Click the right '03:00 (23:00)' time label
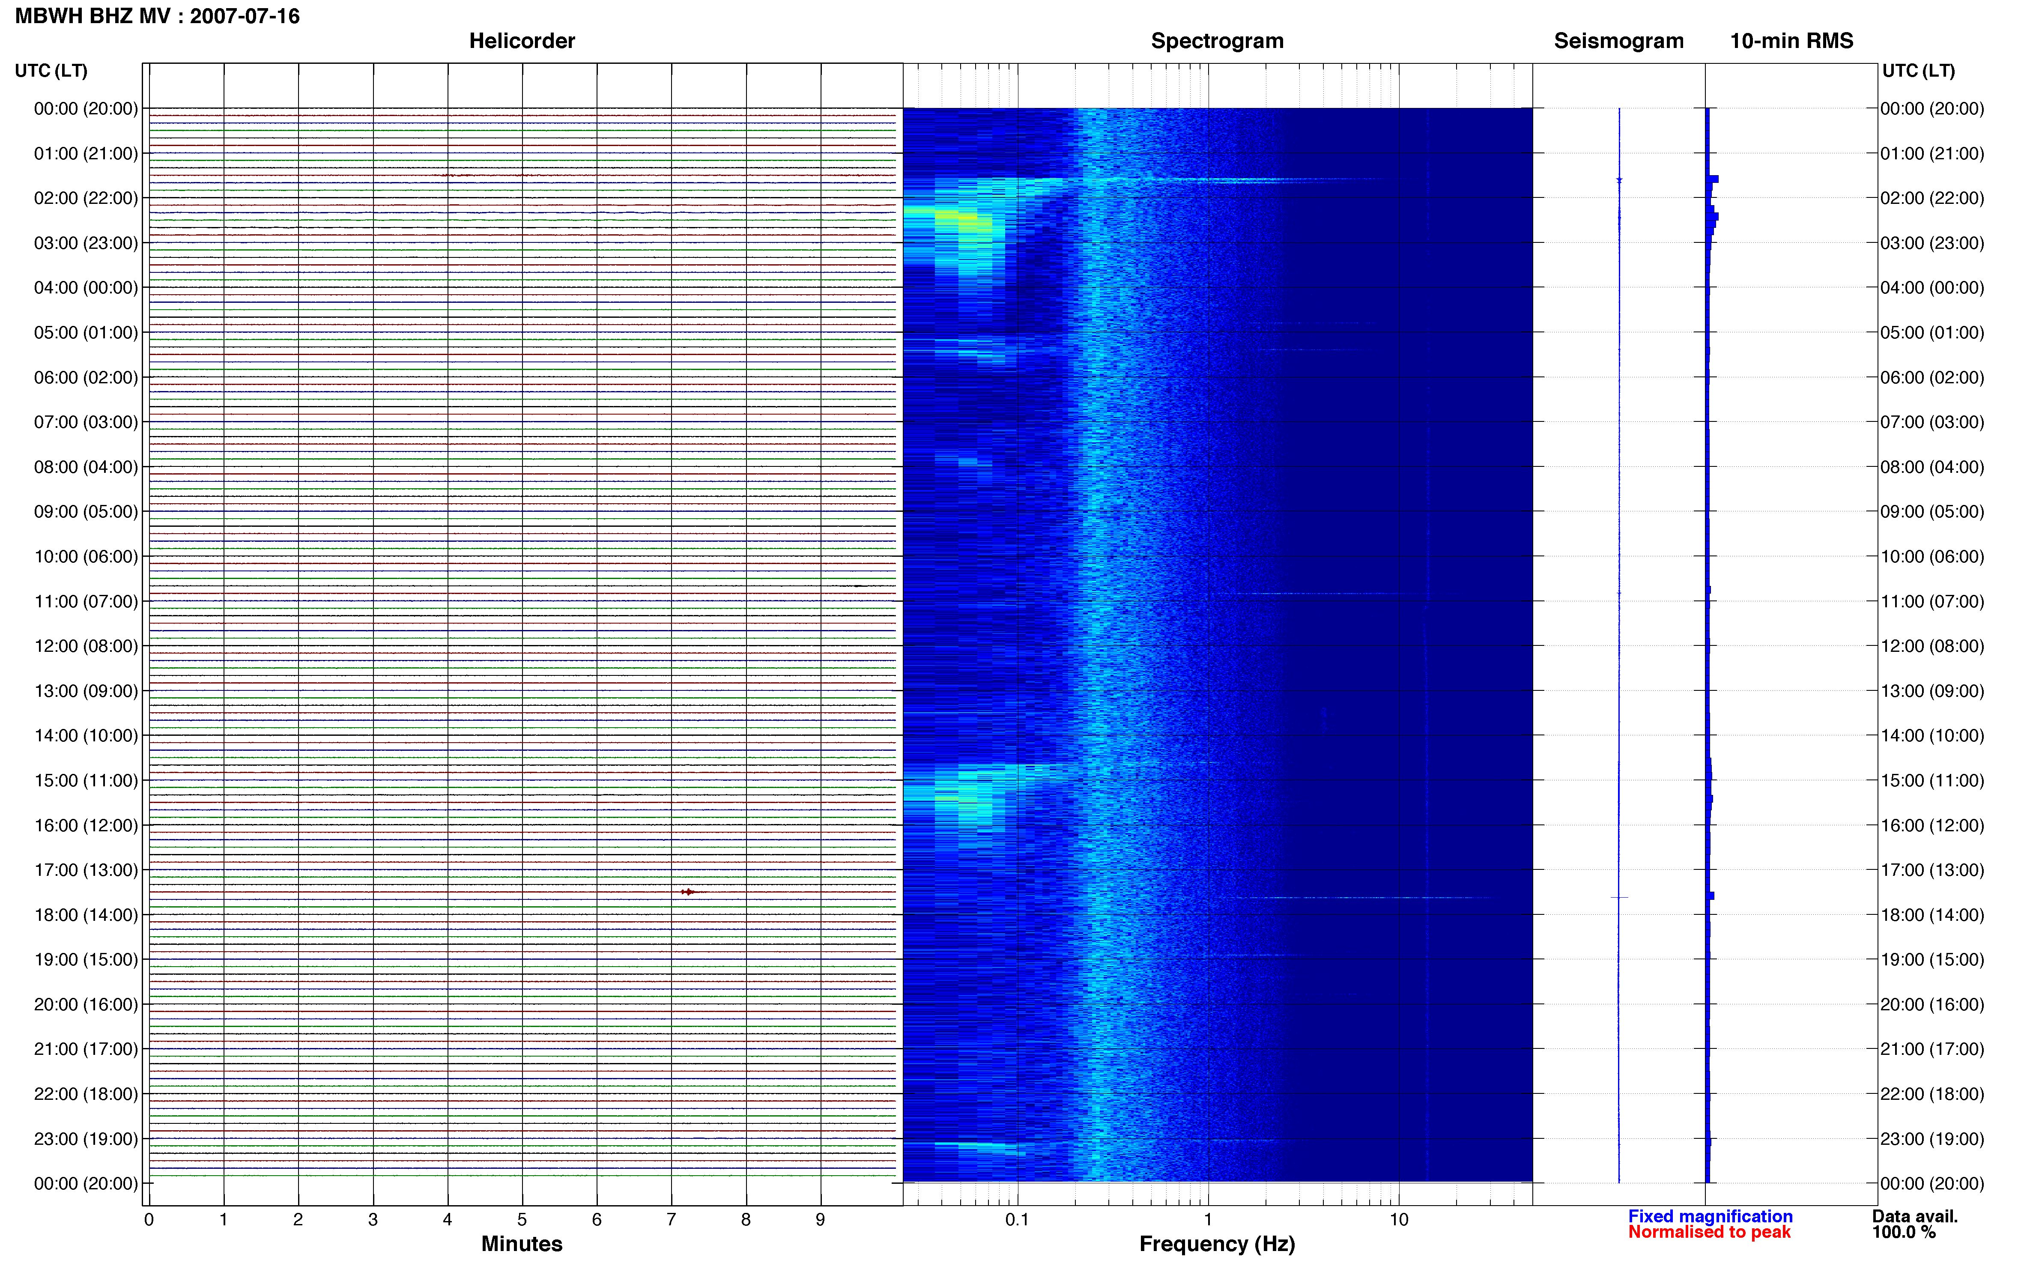This screenshot has height=1269, width=2030. click(x=1932, y=243)
